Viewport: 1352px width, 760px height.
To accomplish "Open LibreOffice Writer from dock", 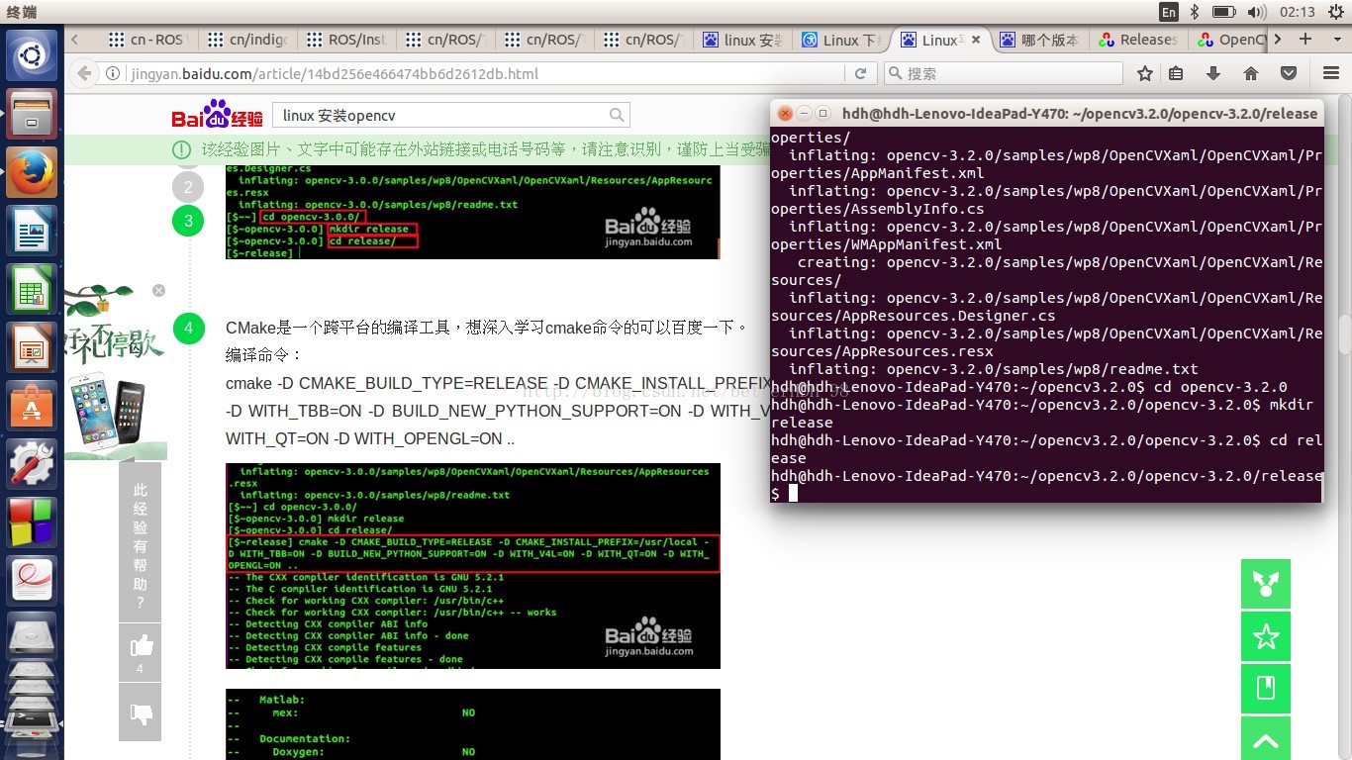I will [x=32, y=233].
